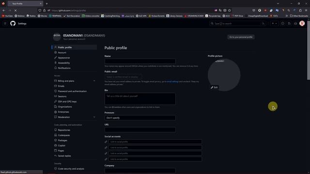Click the URL input field
310x174 pixels.
click(x=140, y=130)
